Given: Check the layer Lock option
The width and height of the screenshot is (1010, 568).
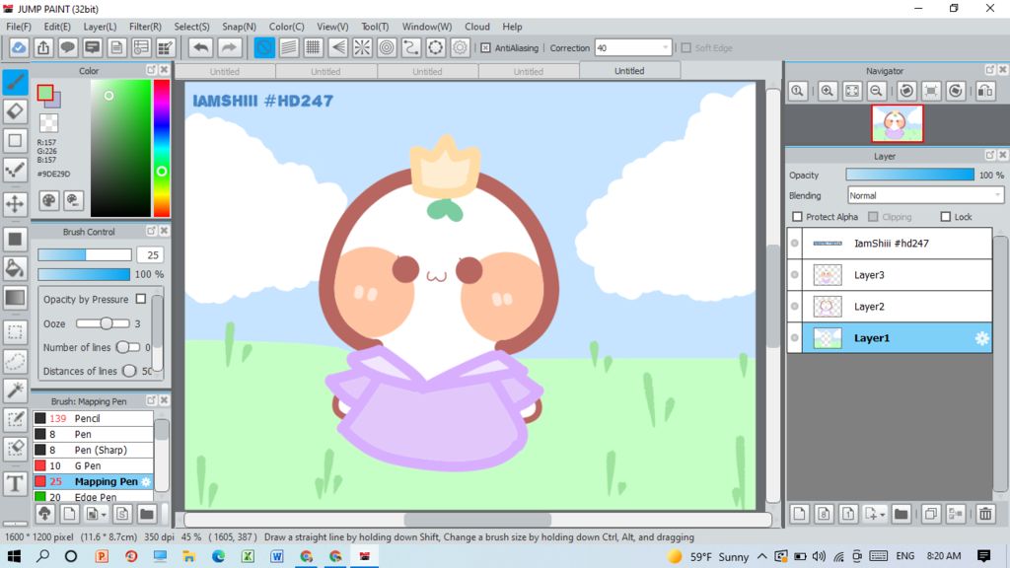Looking at the screenshot, I should click(946, 217).
